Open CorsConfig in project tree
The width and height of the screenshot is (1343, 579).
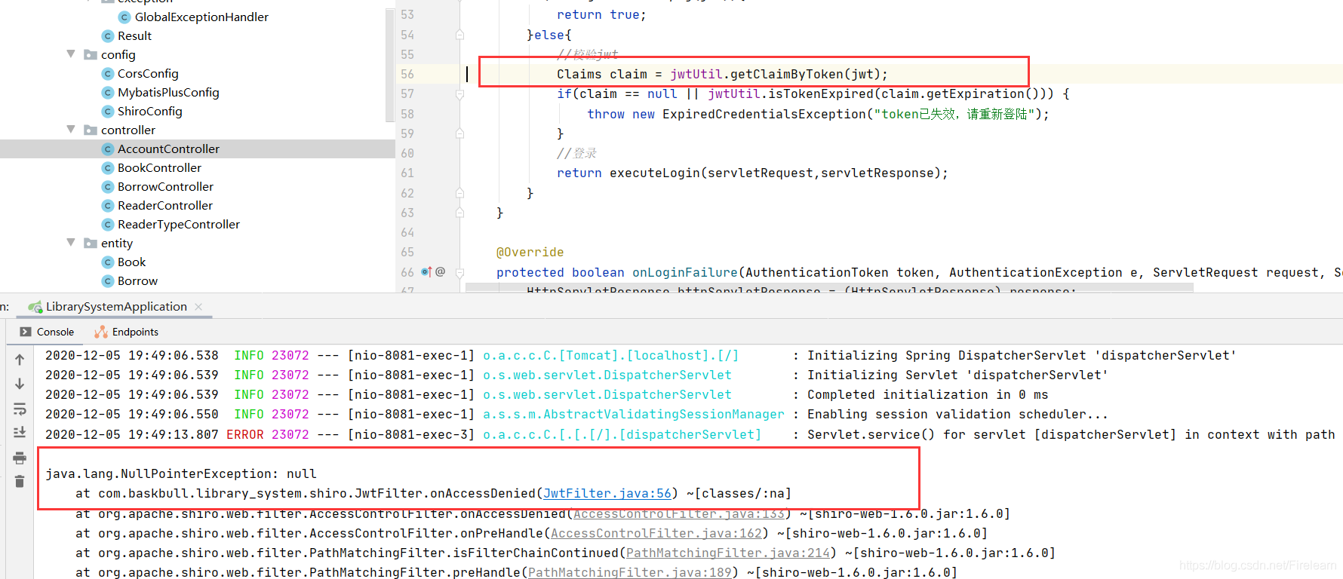tap(148, 73)
